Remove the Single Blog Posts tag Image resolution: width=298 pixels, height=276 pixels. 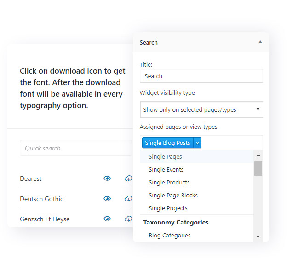(x=198, y=143)
